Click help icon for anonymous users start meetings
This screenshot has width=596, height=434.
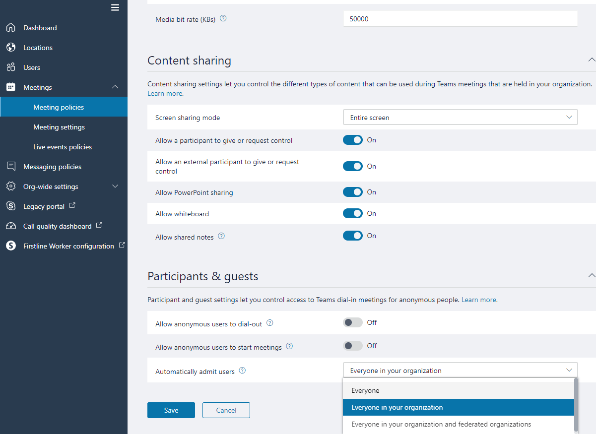[x=289, y=346]
